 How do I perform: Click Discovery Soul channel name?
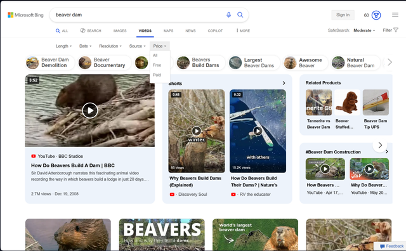[x=193, y=195]
